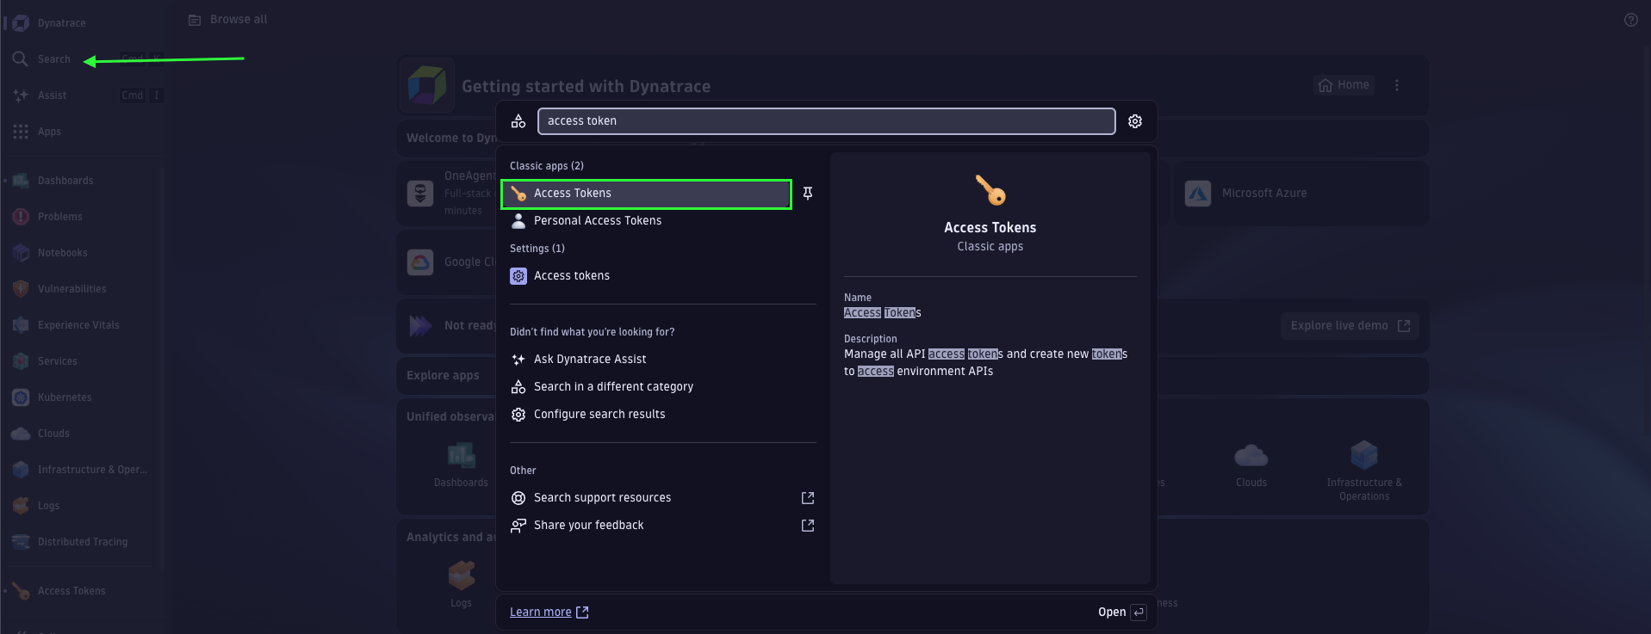
Task: Open Kubernetes in the sidebar
Action: click(x=65, y=397)
